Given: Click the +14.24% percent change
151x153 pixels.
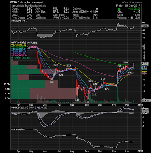Looking at the screenshot, I should pyautogui.click(x=134, y=9).
